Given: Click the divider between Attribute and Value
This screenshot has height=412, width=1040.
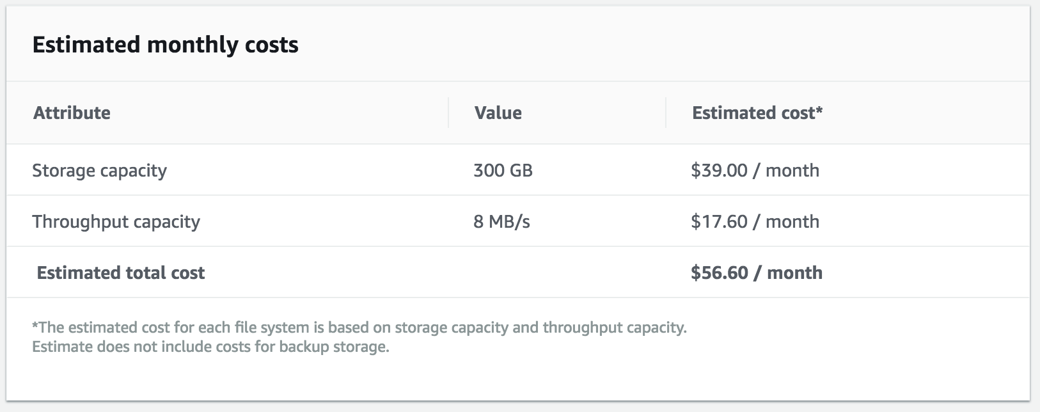Looking at the screenshot, I should tap(448, 113).
